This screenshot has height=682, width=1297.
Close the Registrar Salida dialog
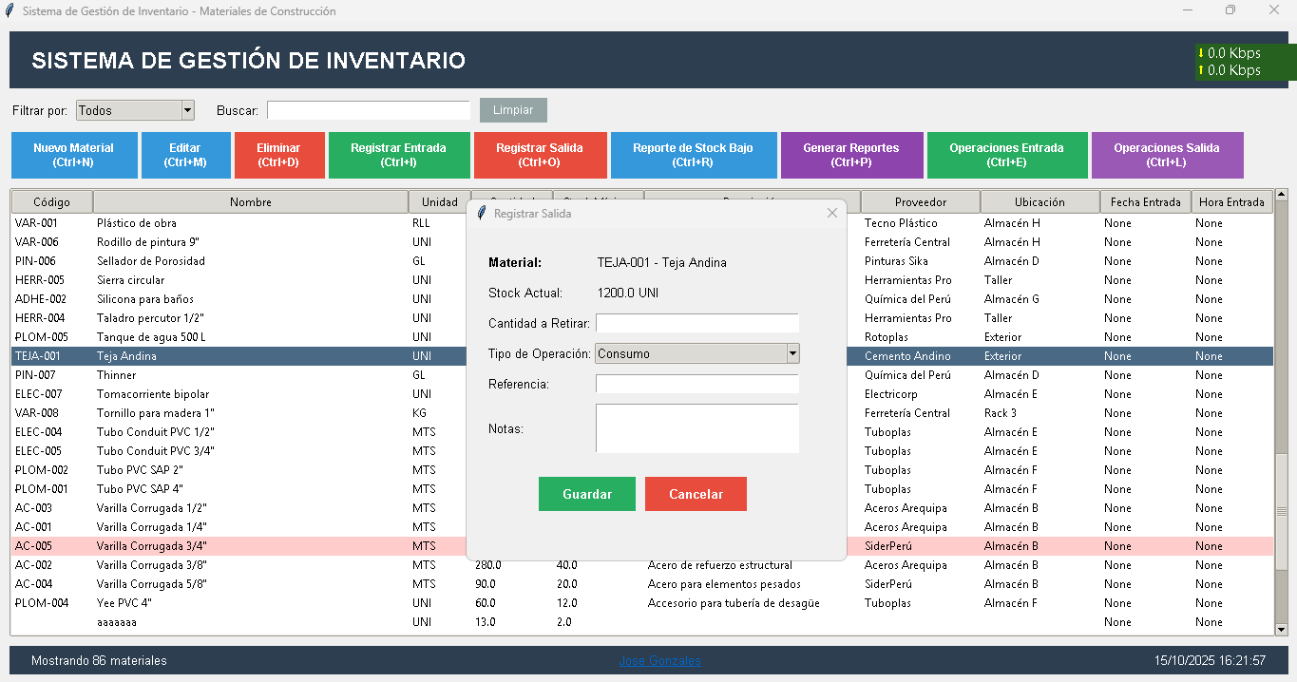[x=831, y=213]
